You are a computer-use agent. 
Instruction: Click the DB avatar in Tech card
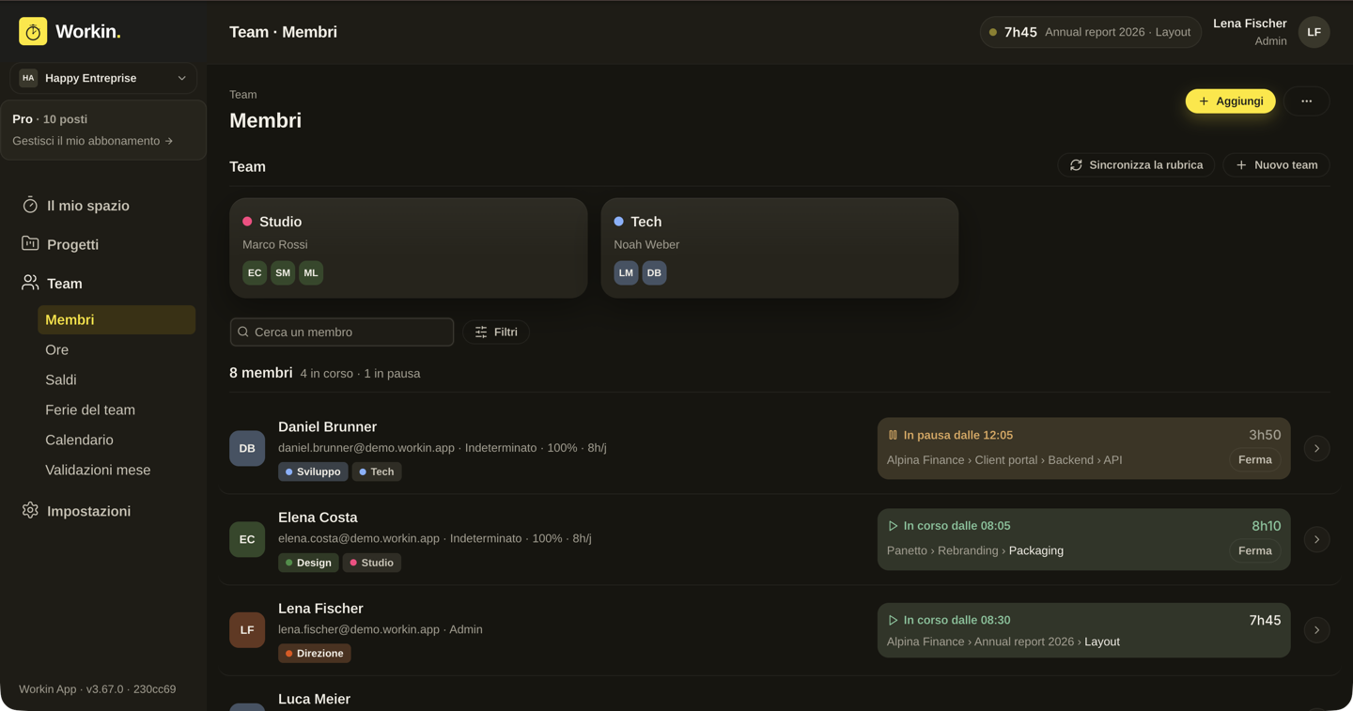[654, 272]
